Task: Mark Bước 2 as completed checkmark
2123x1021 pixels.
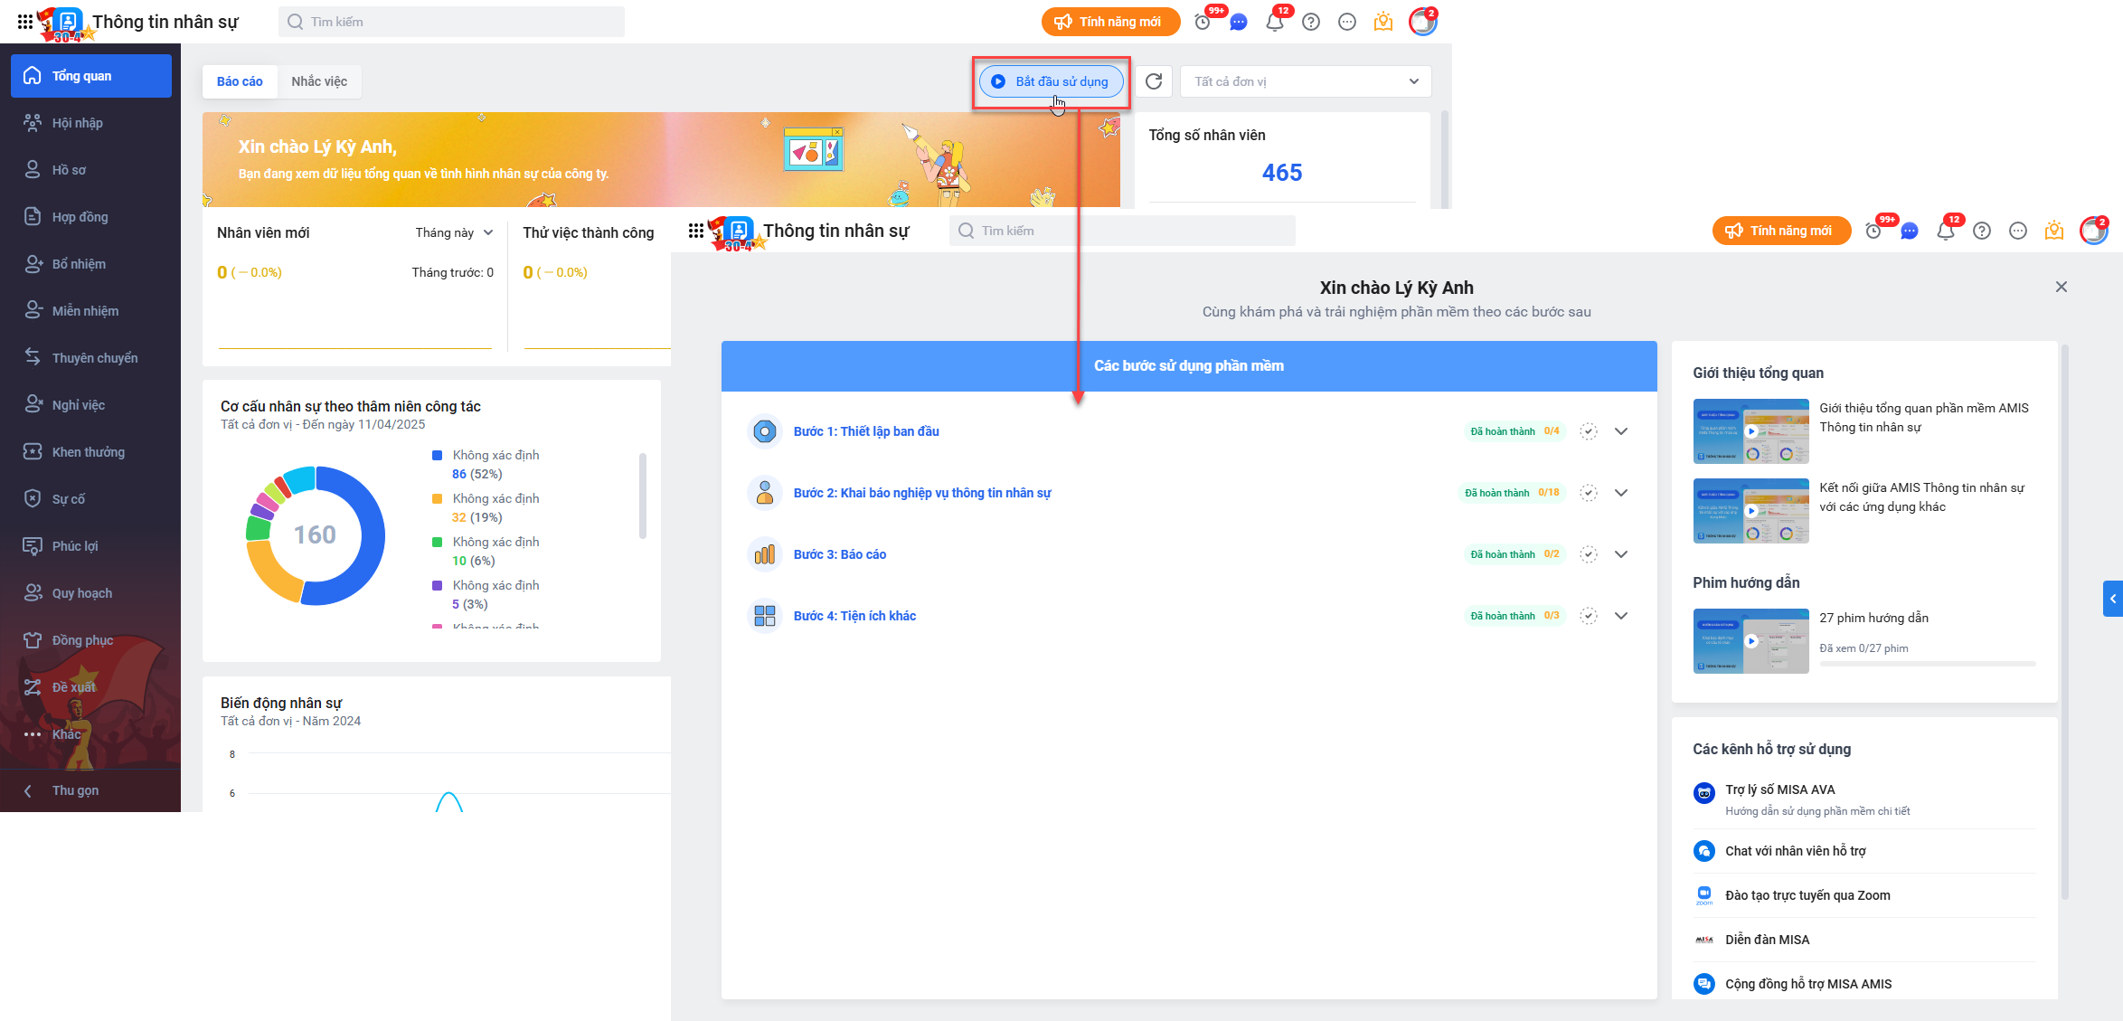Action: point(1589,493)
